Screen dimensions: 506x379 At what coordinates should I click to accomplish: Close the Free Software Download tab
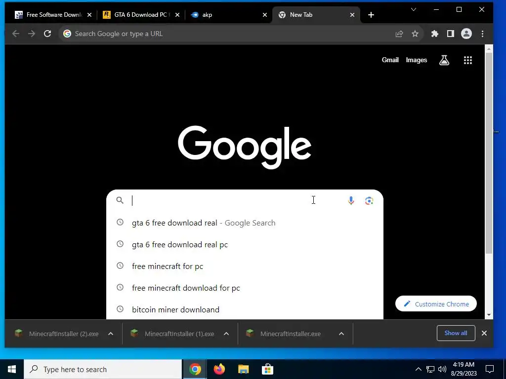(x=89, y=15)
